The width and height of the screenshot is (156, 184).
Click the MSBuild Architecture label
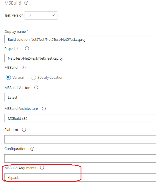pyautogui.click(x=21, y=109)
